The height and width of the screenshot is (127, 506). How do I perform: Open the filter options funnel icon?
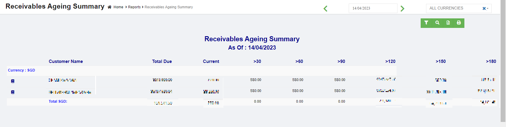426,23
